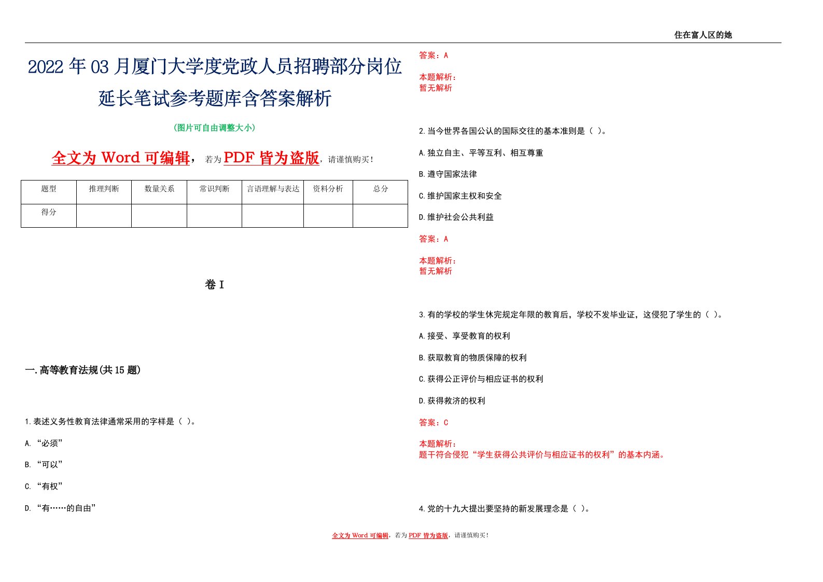Click header text 住在富人区的她
Image resolution: width=823 pixels, height=582 pixels.
pyautogui.click(x=703, y=35)
